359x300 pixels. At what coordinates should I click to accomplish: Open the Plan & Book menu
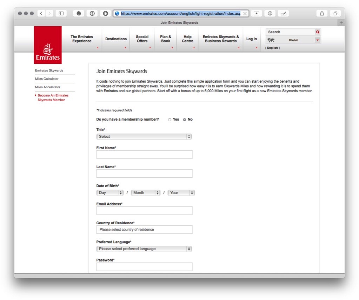point(165,39)
